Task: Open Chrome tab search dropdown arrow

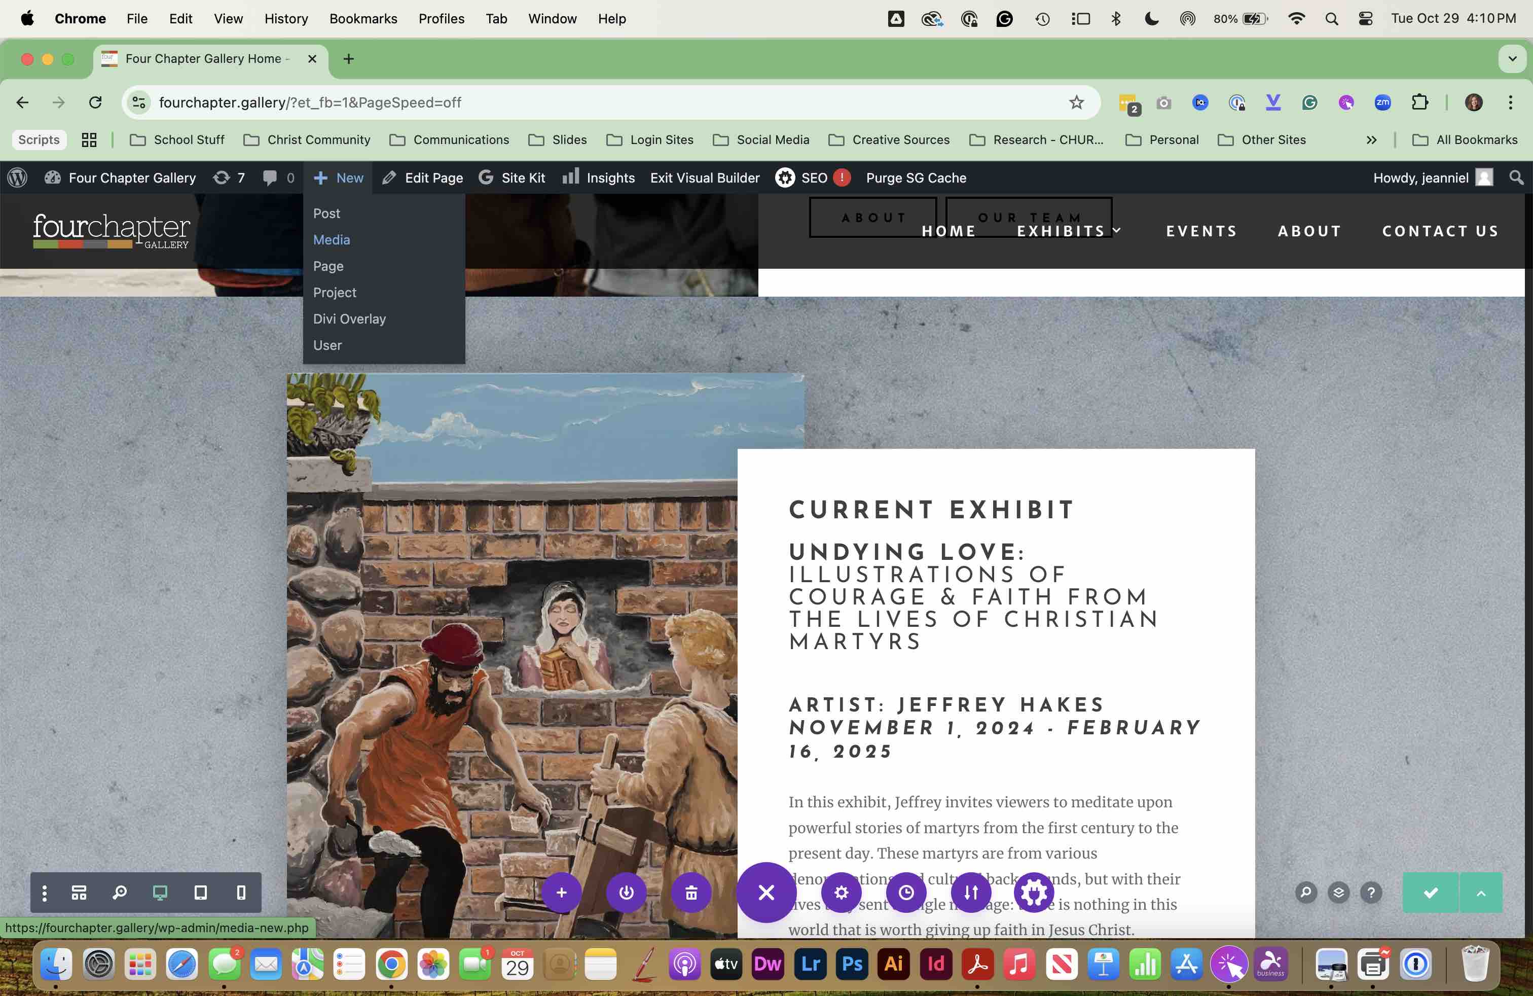Action: pos(1512,59)
